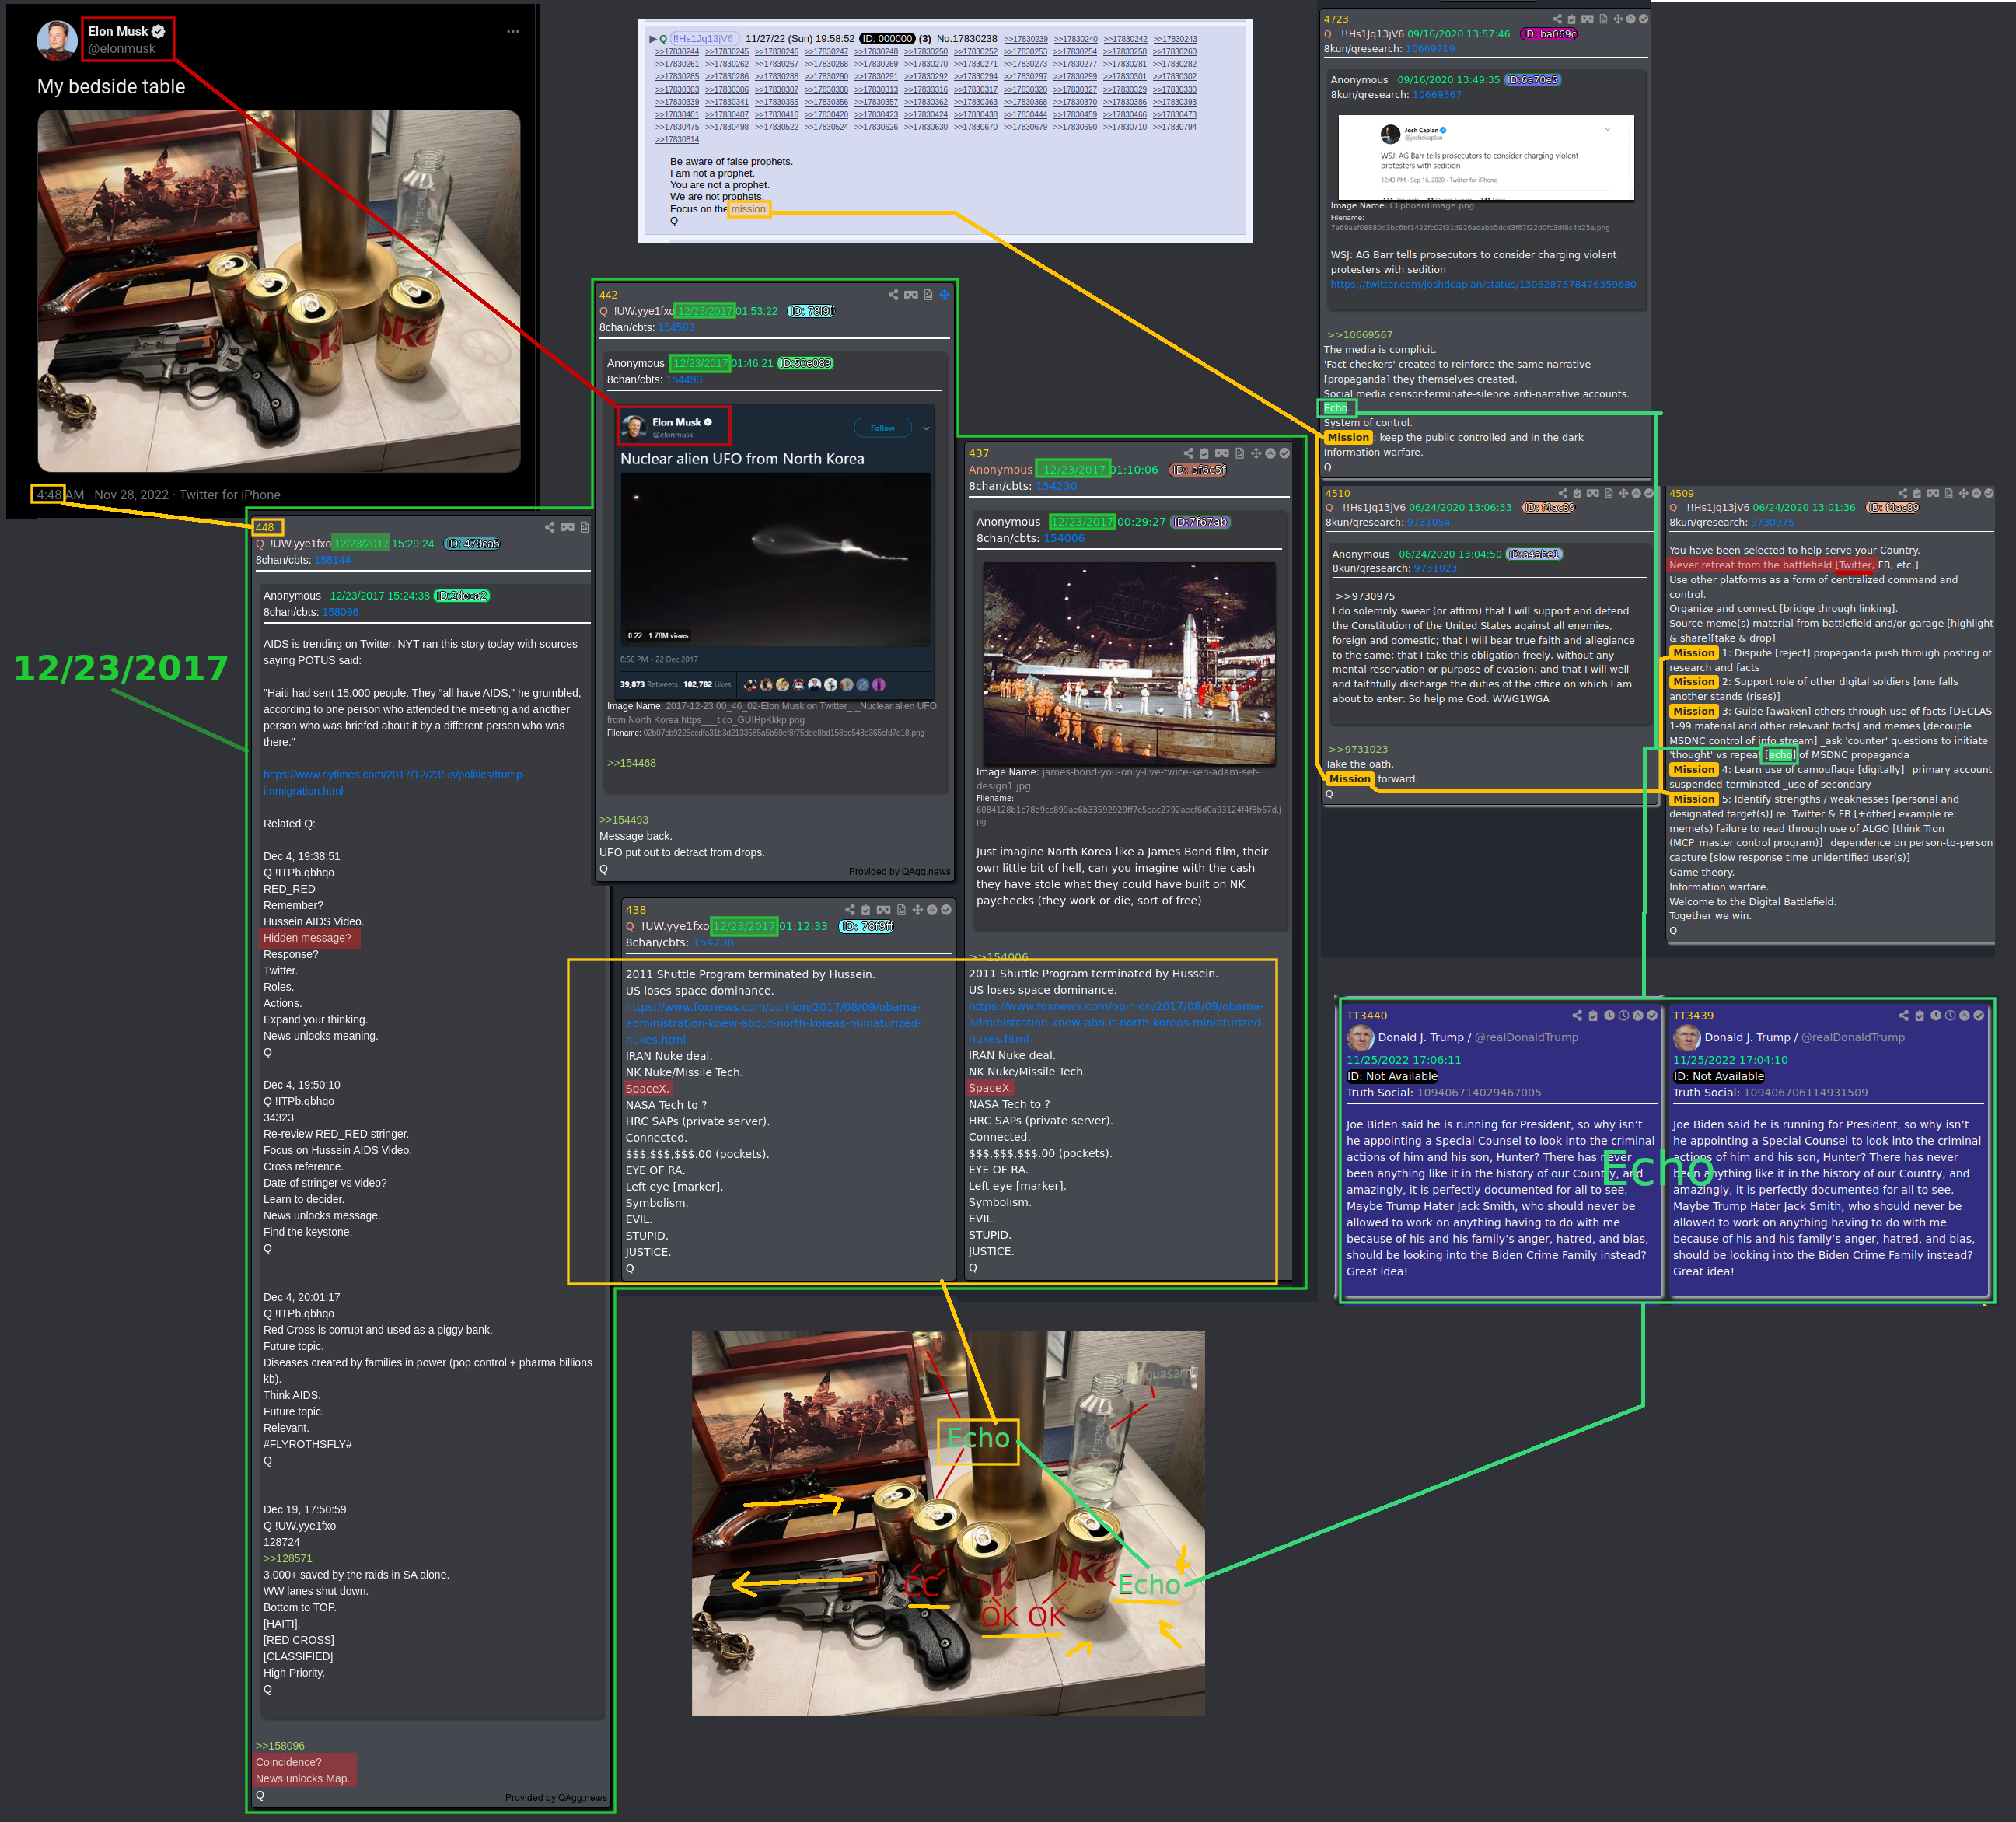This screenshot has width=2016, height=1822.
Task: Click goggles icon on post 448
Action: [x=567, y=527]
